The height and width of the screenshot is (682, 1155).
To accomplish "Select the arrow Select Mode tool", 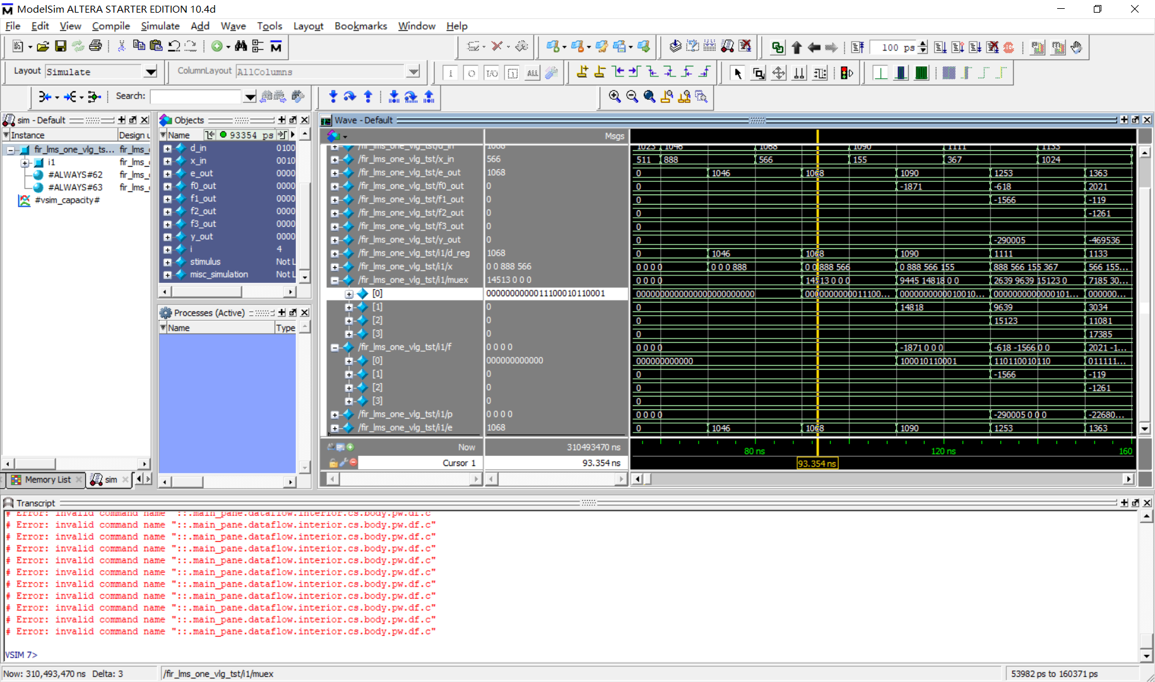I will click(x=737, y=73).
